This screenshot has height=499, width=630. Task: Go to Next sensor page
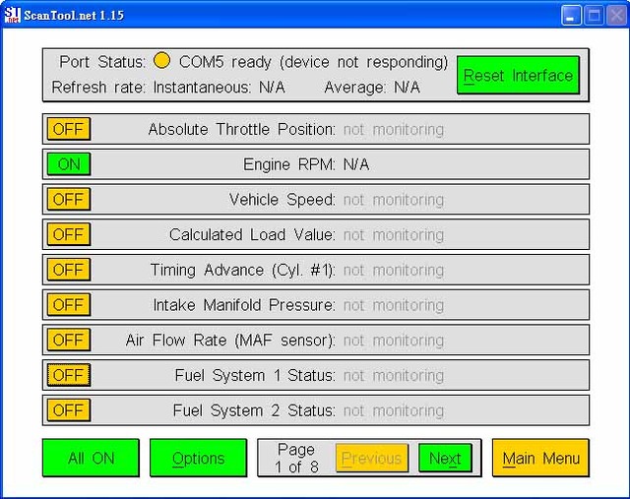(x=445, y=458)
